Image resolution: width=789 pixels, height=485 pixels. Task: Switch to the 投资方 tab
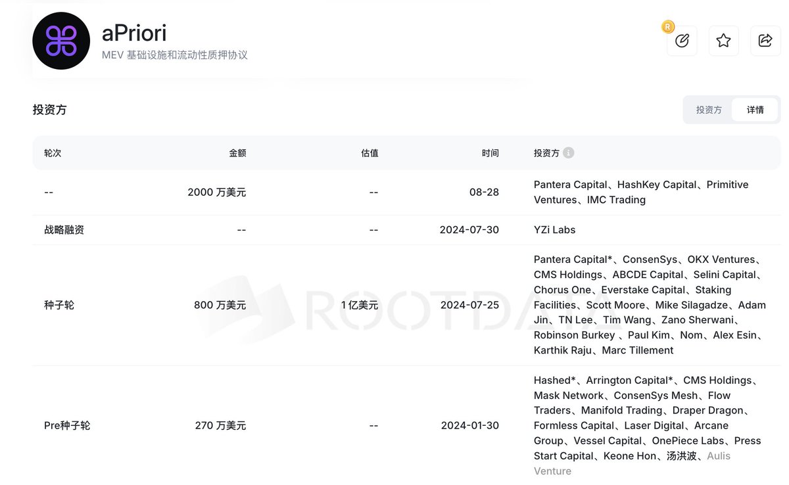click(x=709, y=110)
